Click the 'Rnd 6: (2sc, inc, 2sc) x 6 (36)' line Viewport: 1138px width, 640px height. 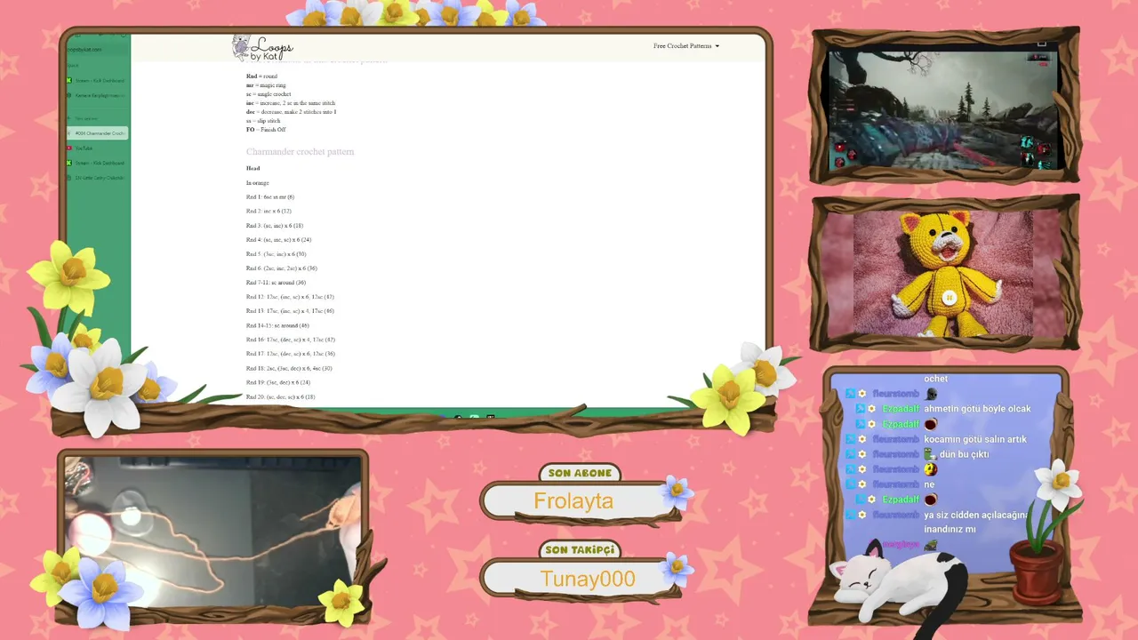tap(282, 268)
